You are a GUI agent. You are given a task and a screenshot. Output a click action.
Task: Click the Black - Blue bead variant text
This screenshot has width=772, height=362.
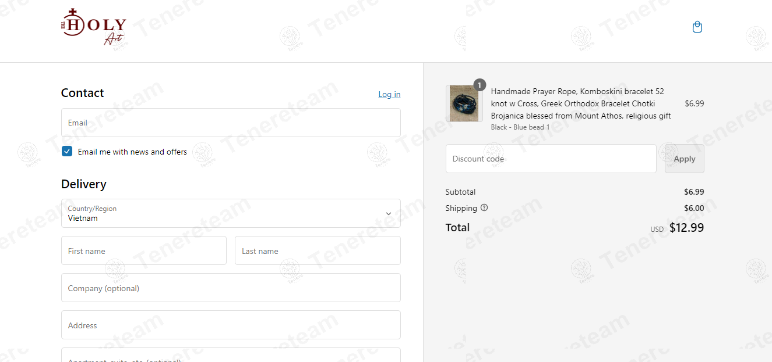tap(520, 127)
